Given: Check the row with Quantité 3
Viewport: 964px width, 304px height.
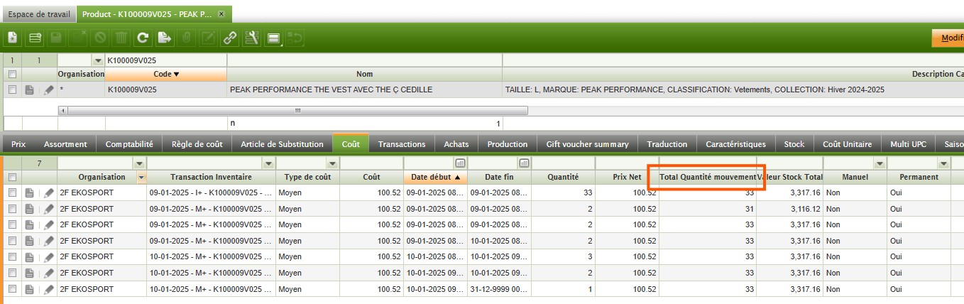Looking at the screenshot, I should coord(12,257).
